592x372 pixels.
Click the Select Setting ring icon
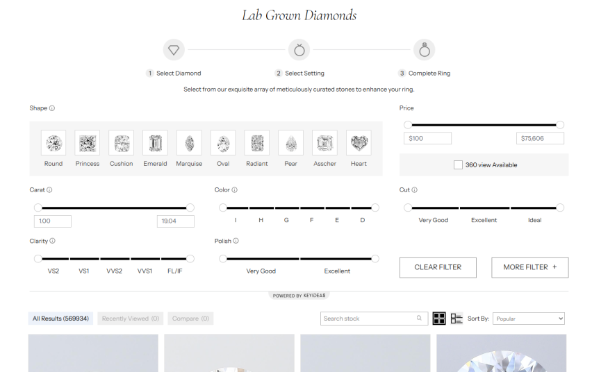(299, 50)
